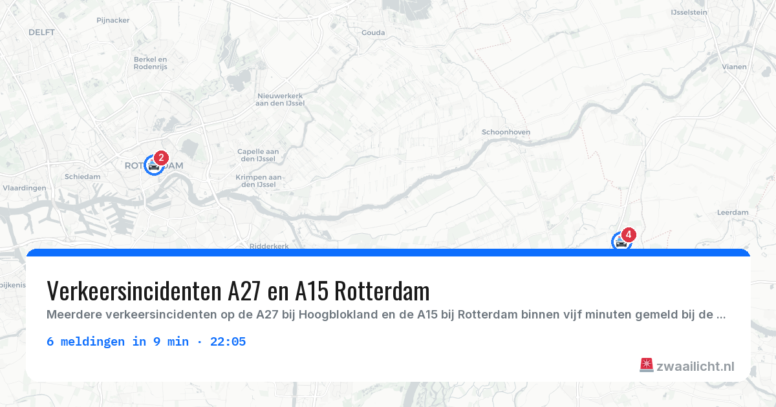This screenshot has height=407, width=776.
Task: Click the Nieuwerkerk aan den IJssel label
Action: (x=279, y=99)
